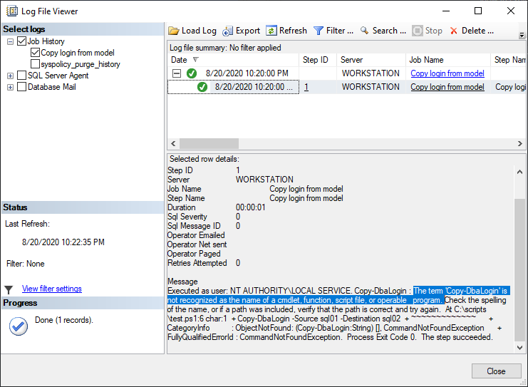Click the Search ... toolbar label
This screenshot has width=528, height=387.
click(389, 31)
